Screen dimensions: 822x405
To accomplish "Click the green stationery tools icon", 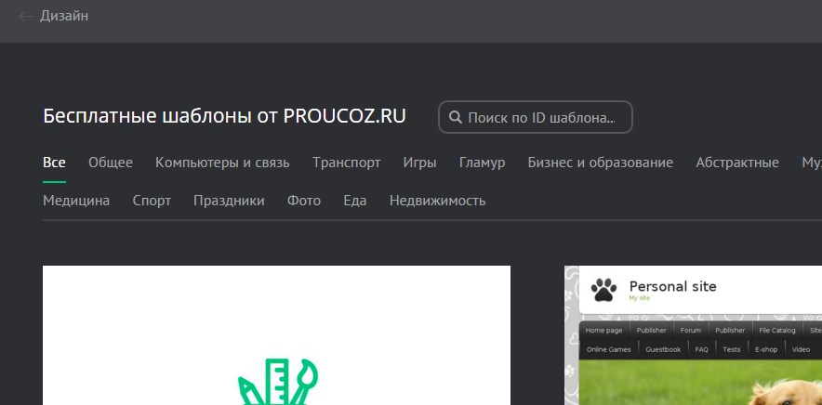I will pyautogui.click(x=278, y=381).
